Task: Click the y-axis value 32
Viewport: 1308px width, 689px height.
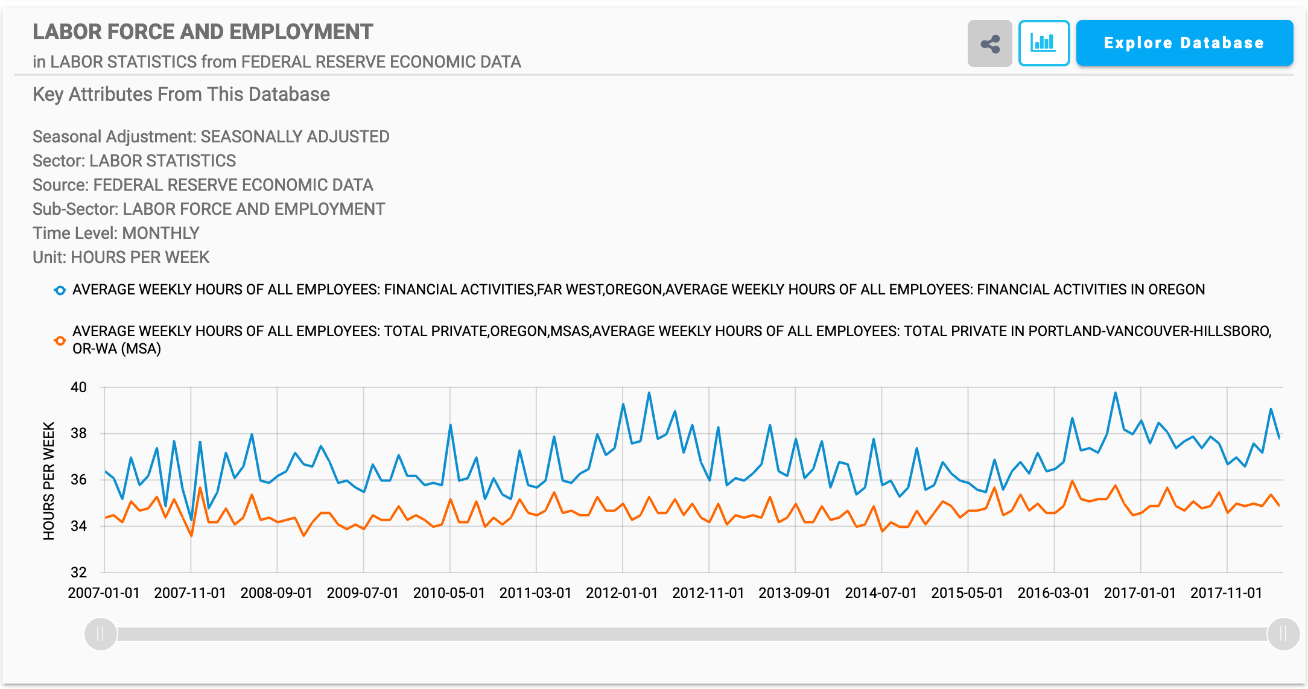Action: tap(78, 572)
